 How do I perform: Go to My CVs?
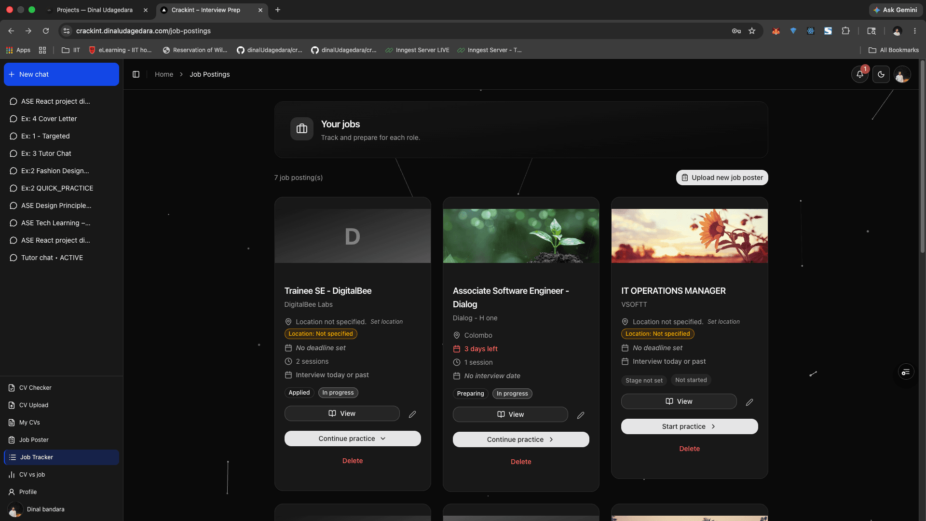click(x=61, y=423)
